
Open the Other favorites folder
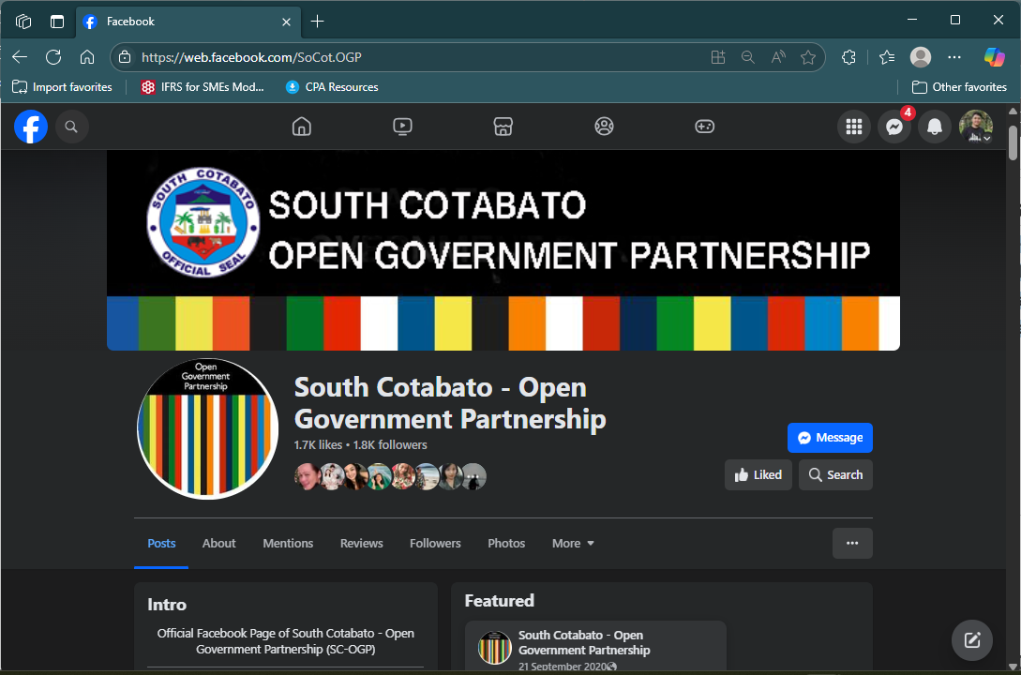pos(959,86)
